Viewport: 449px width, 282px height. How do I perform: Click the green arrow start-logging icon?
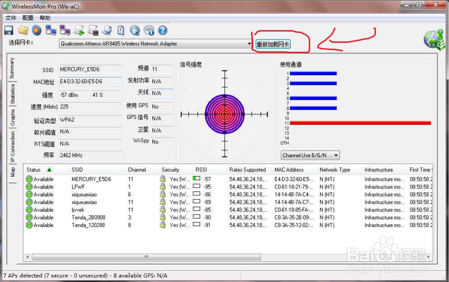[x=79, y=30]
